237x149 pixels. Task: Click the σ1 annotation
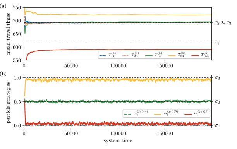[217, 125]
